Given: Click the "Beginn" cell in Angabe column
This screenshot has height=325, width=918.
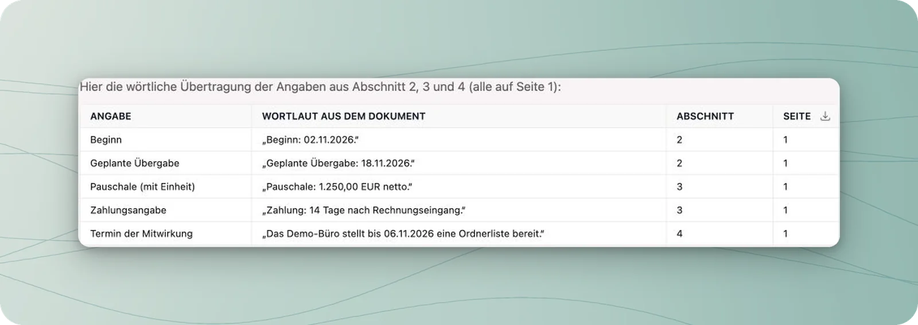Looking at the screenshot, I should 106,140.
